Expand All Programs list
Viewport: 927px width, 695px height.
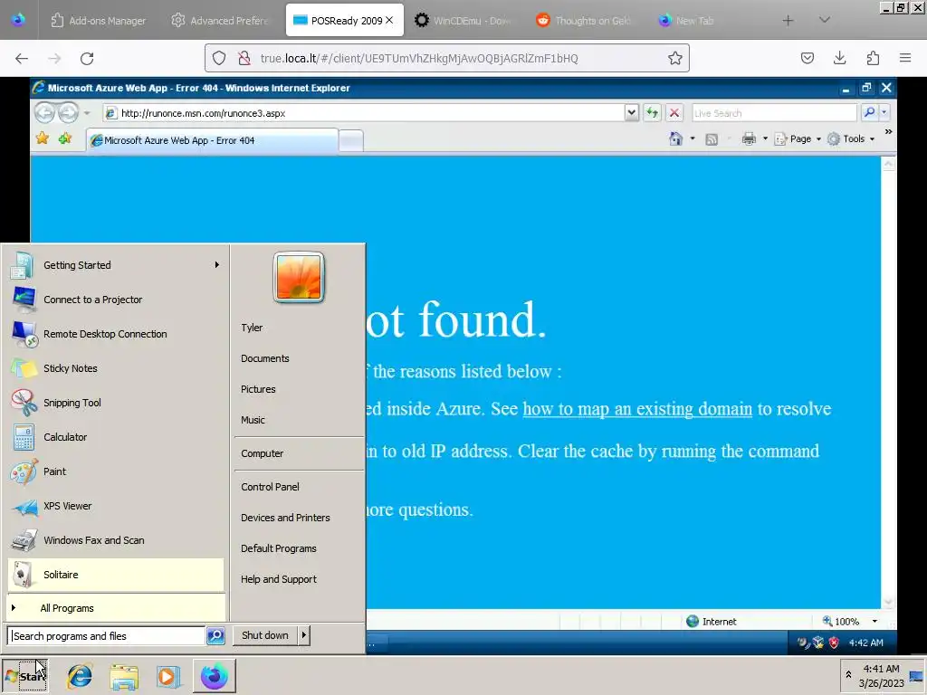tap(116, 608)
